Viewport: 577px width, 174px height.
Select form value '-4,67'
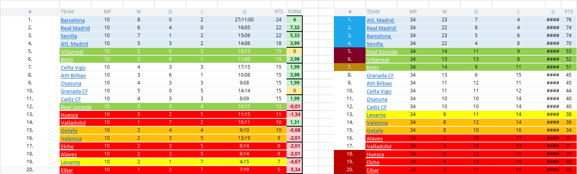[294, 162]
